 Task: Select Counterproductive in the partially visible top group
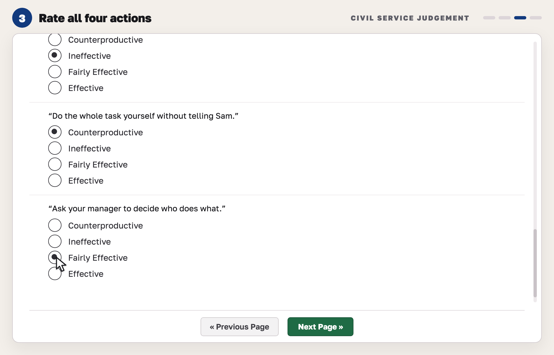tap(55, 40)
